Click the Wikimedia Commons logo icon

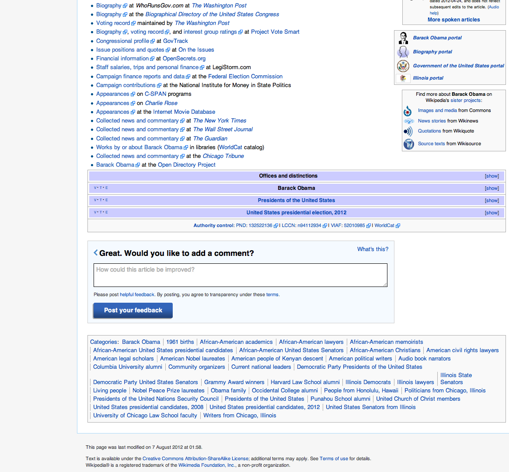408,111
